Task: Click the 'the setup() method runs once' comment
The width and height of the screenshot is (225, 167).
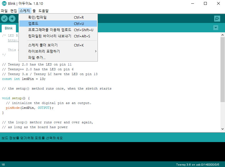Action: 57,89
